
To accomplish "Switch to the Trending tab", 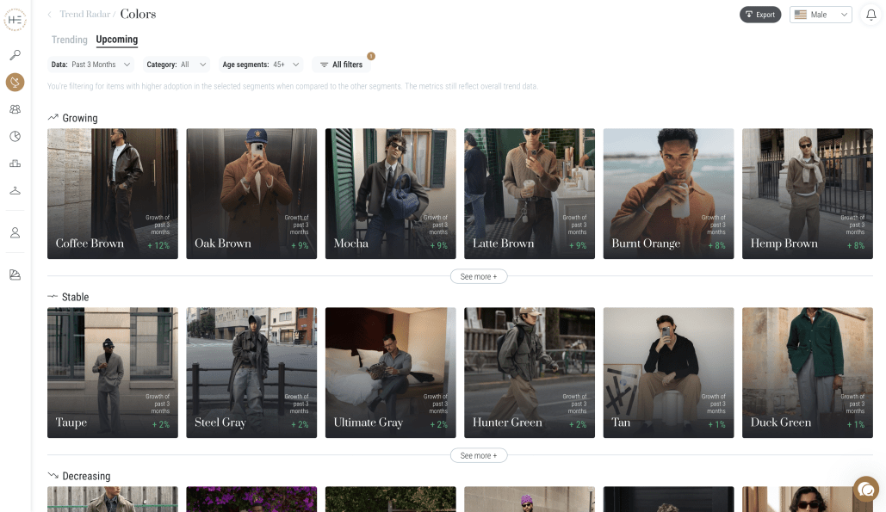I will tap(70, 40).
